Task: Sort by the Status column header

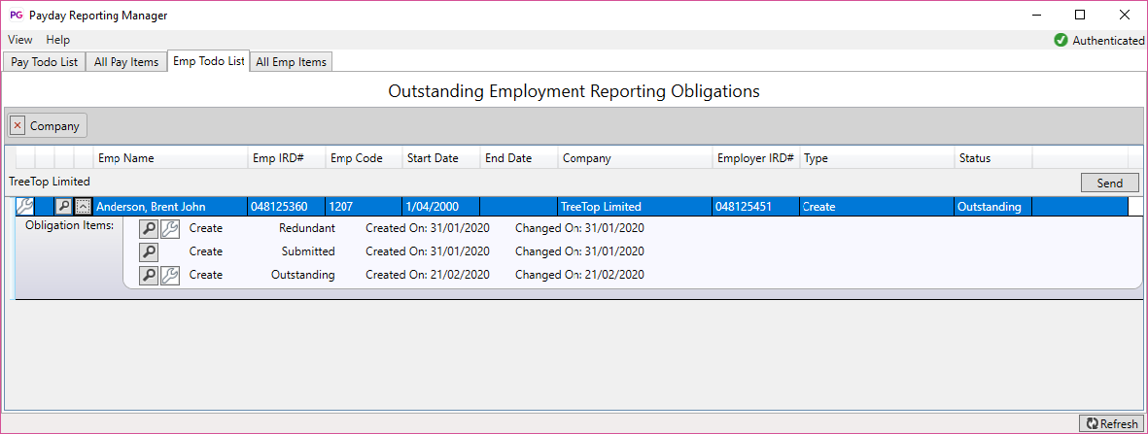Action: click(993, 158)
